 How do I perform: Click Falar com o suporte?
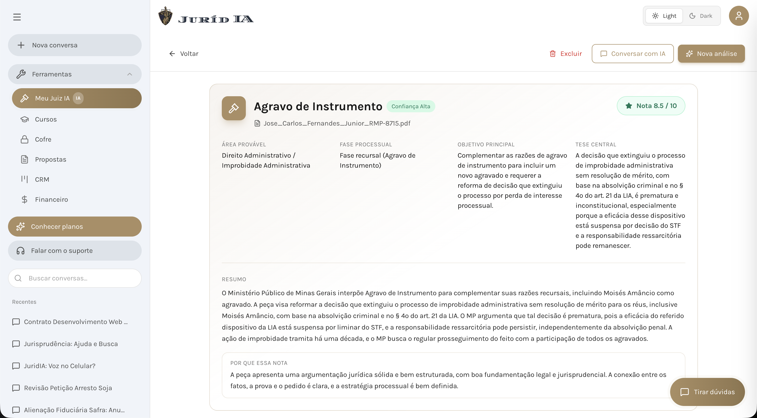[75, 251]
